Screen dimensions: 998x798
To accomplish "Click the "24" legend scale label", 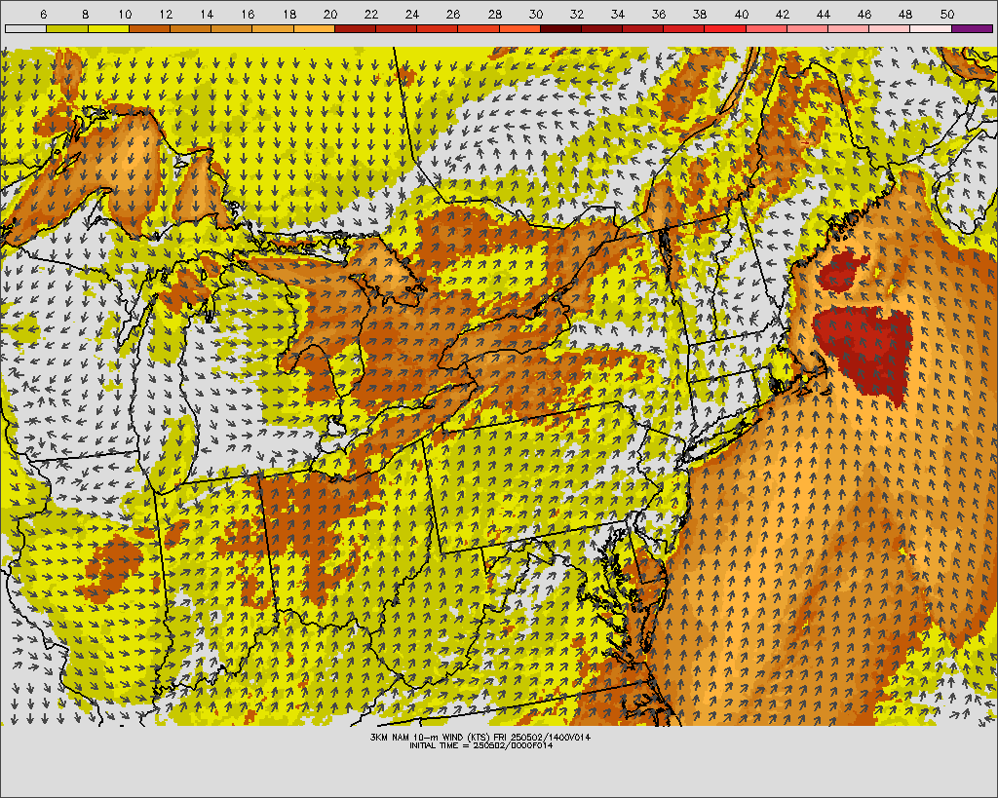I will click(x=412, y=14).
